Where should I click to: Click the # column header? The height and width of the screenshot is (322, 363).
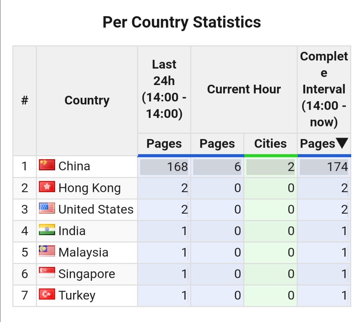pos(25,100)
